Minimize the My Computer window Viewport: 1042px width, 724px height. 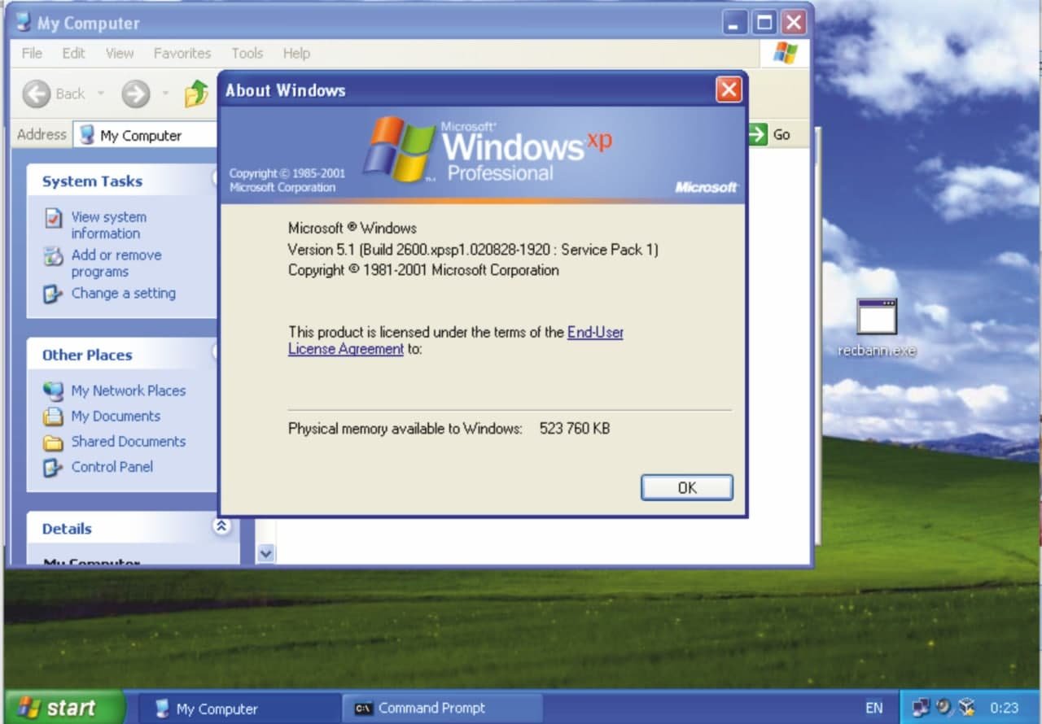(x=735, y=23)
